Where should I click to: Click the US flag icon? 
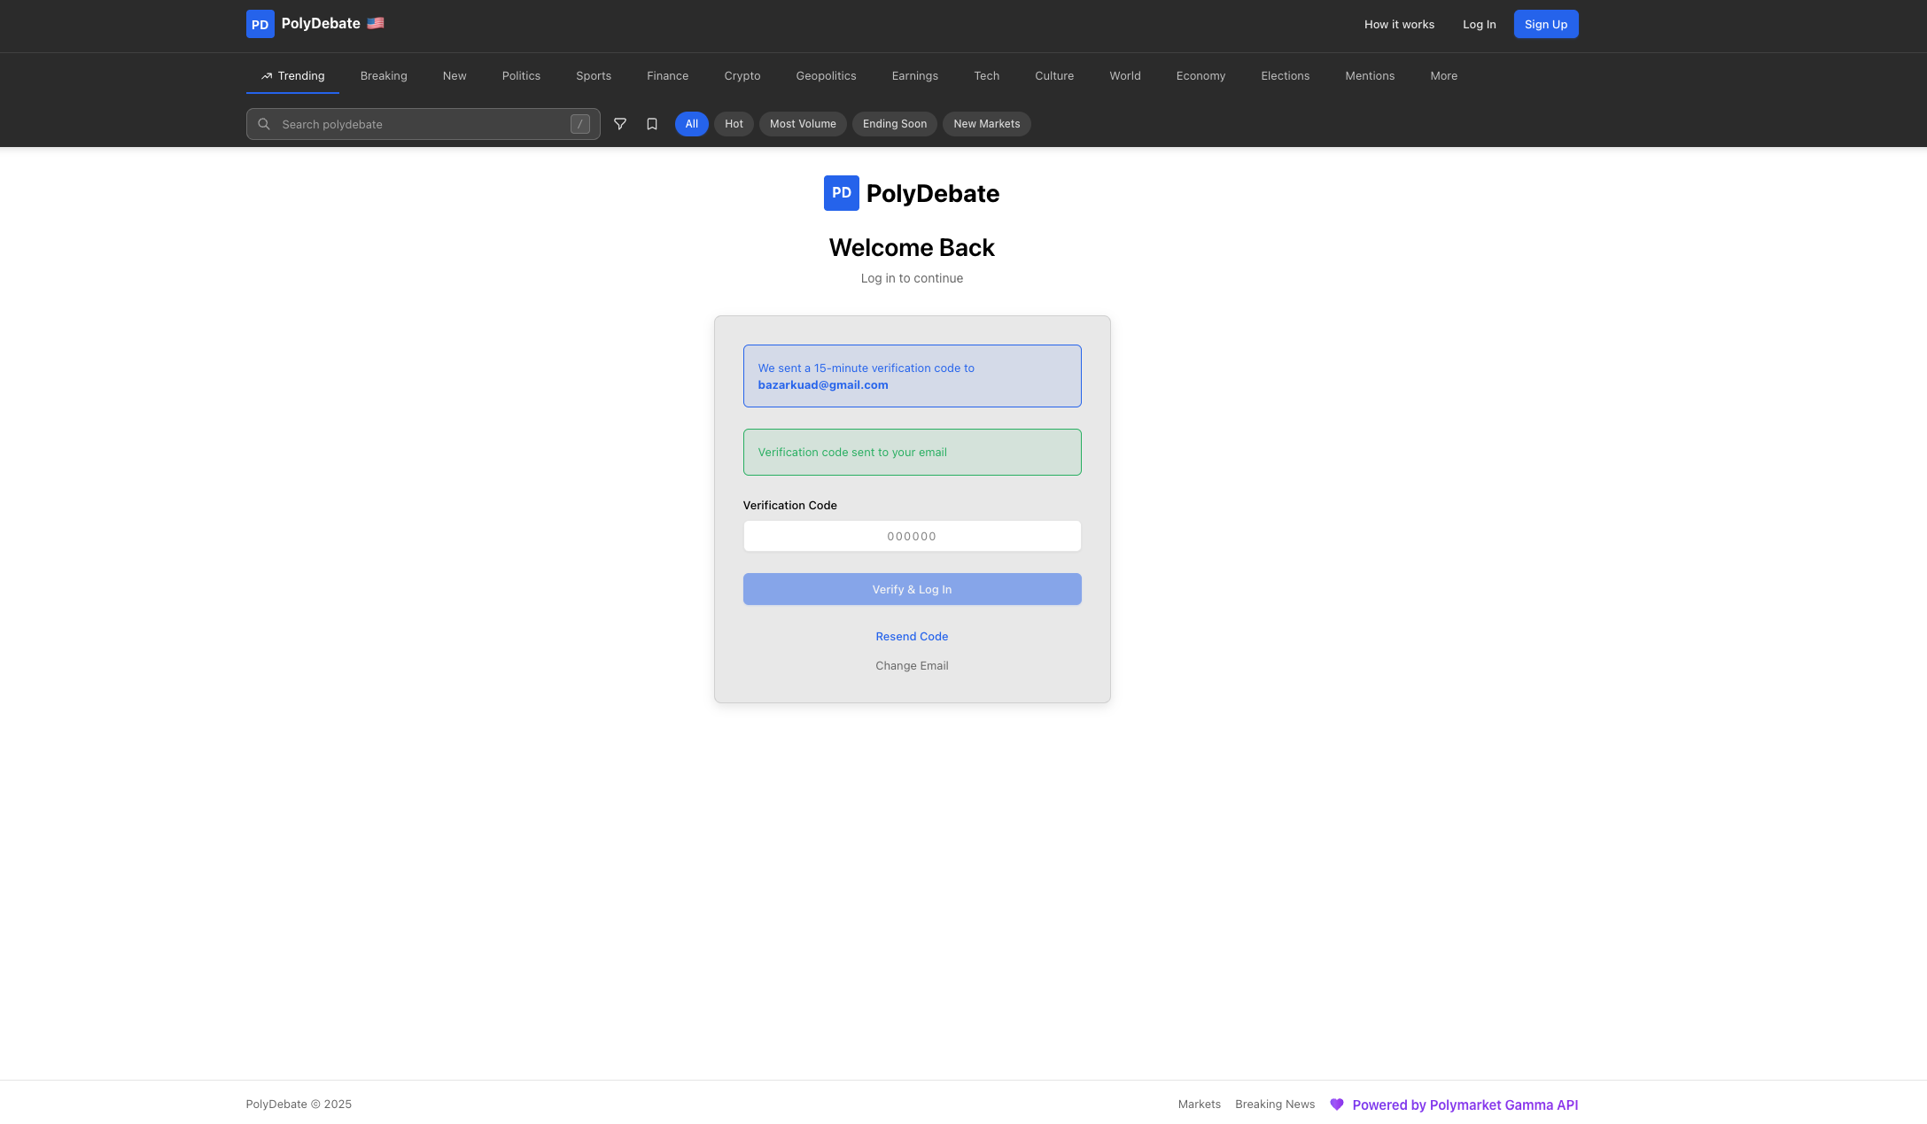click(x=376, y=23)
